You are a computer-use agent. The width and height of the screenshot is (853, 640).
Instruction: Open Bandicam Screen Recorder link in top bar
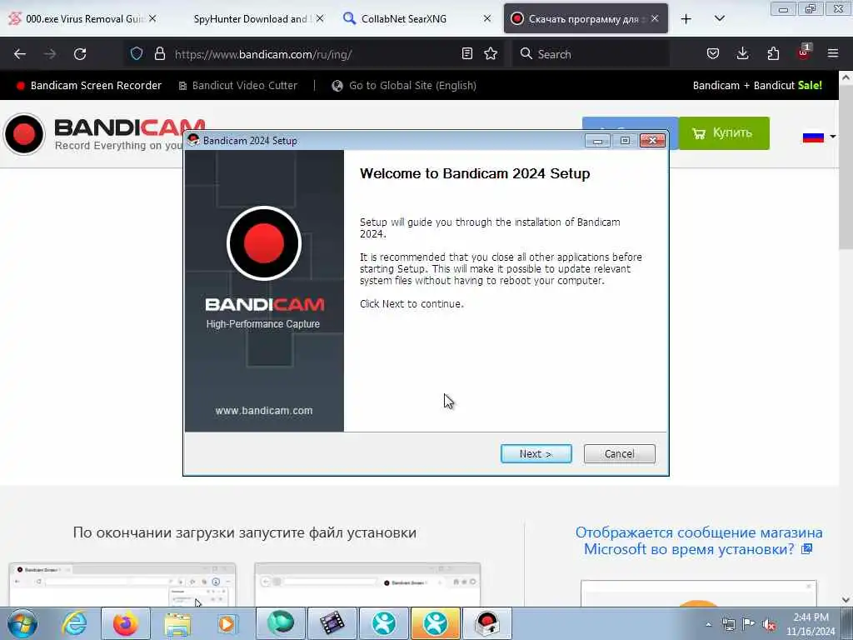point(90,86)
